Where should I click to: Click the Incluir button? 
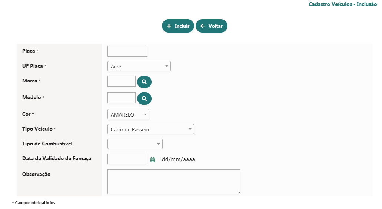tap(178, 26)
